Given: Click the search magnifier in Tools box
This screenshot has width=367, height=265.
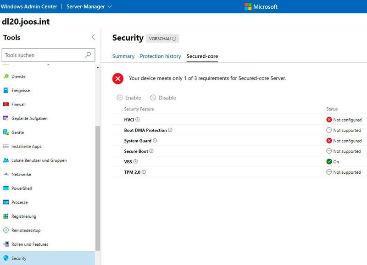Looking at the screenshot, I should click(88, 55).
